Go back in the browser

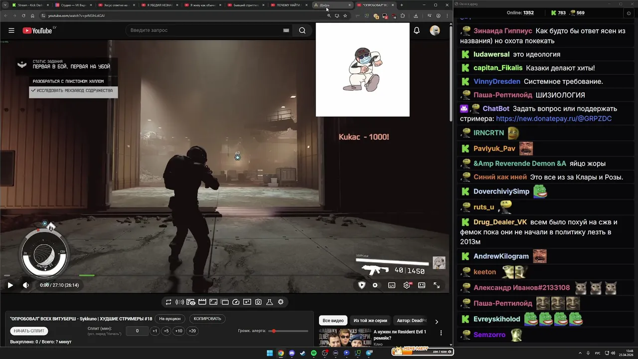coord(5,15)
